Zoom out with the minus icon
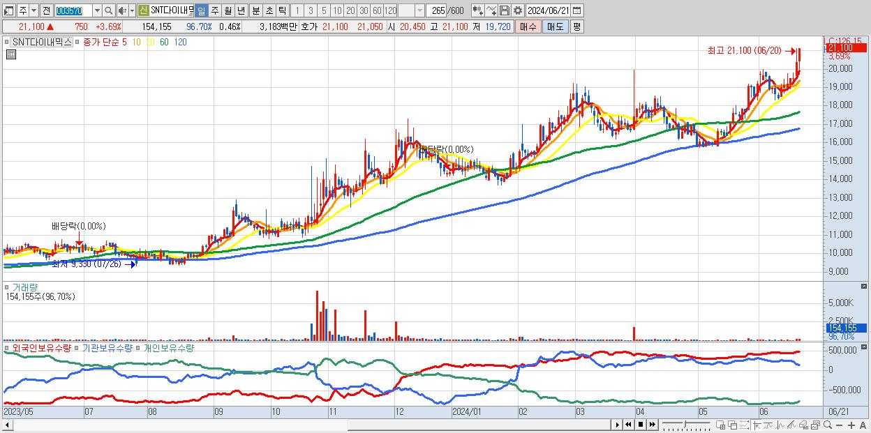Screen dimensions: 871x433 (839, 425)
